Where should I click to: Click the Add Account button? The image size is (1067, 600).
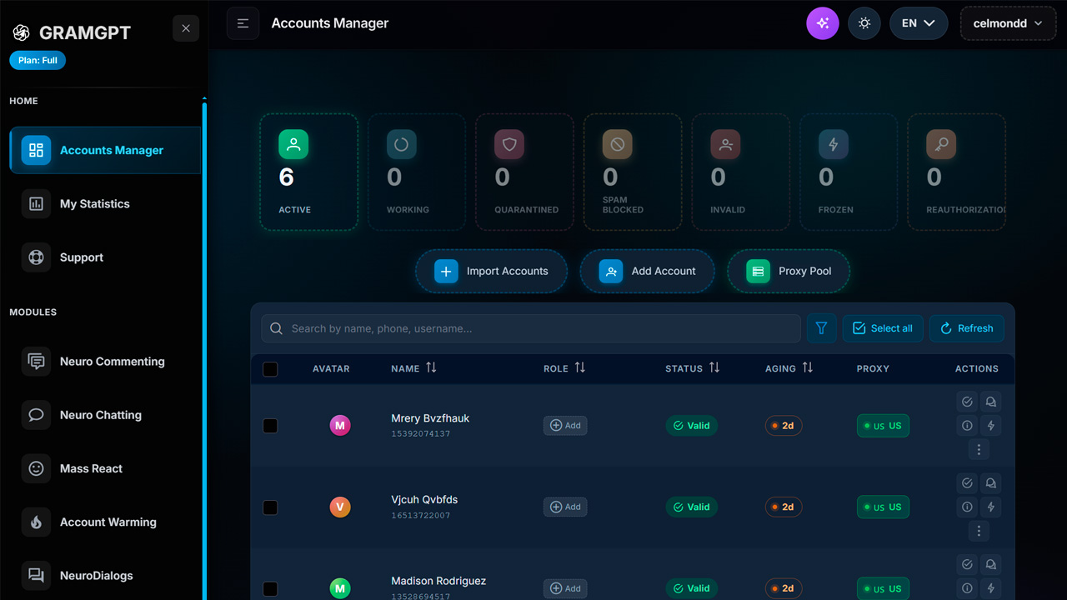[x=647, y=271]
